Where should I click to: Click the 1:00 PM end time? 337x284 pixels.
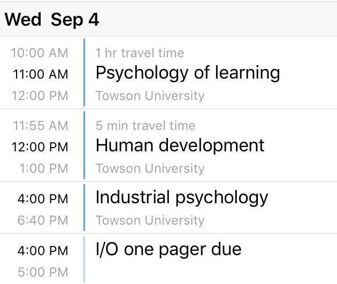pyautogui.click(x=43, y=168)
